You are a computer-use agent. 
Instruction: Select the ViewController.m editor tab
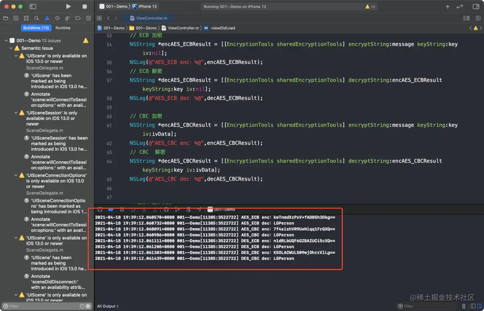148,18
